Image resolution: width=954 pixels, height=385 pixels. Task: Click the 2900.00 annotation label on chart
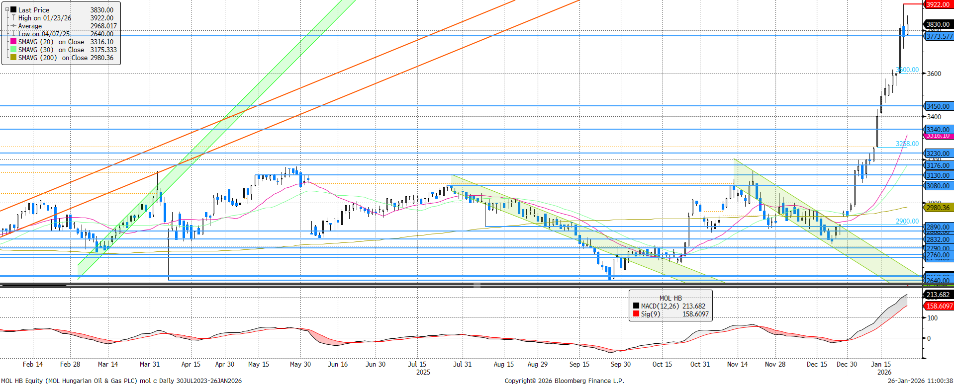coord(907,222)
